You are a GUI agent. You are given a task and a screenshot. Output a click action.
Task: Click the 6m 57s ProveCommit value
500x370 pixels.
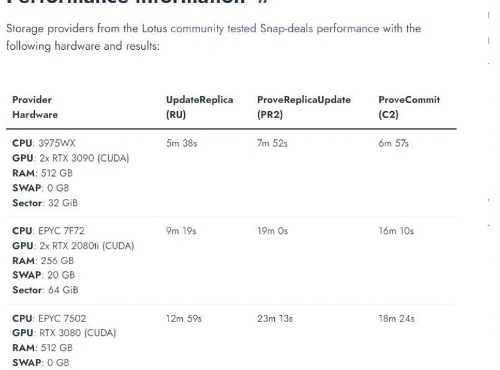[394, 143]
